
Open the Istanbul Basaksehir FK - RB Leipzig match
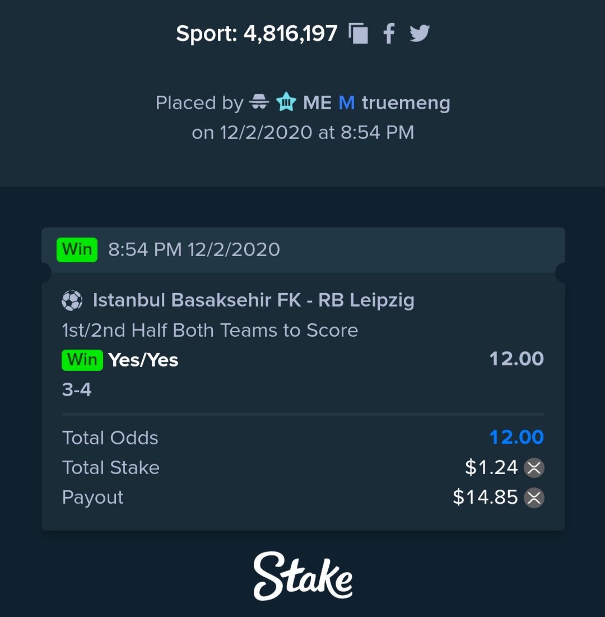[254, 300]
